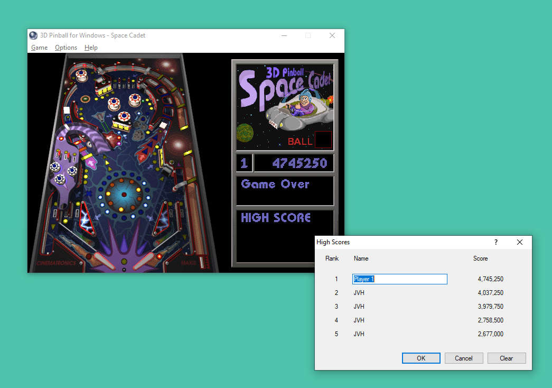
Task: Click the player number 1 box
Action: 244,163
